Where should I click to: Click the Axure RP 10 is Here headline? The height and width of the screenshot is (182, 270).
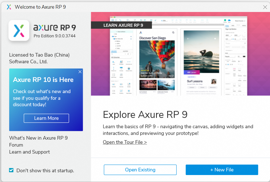pyautogui.click(x=43, y=80)
